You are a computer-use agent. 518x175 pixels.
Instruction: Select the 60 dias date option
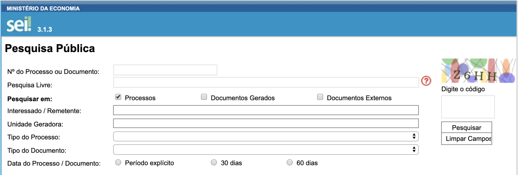(289, 162)
